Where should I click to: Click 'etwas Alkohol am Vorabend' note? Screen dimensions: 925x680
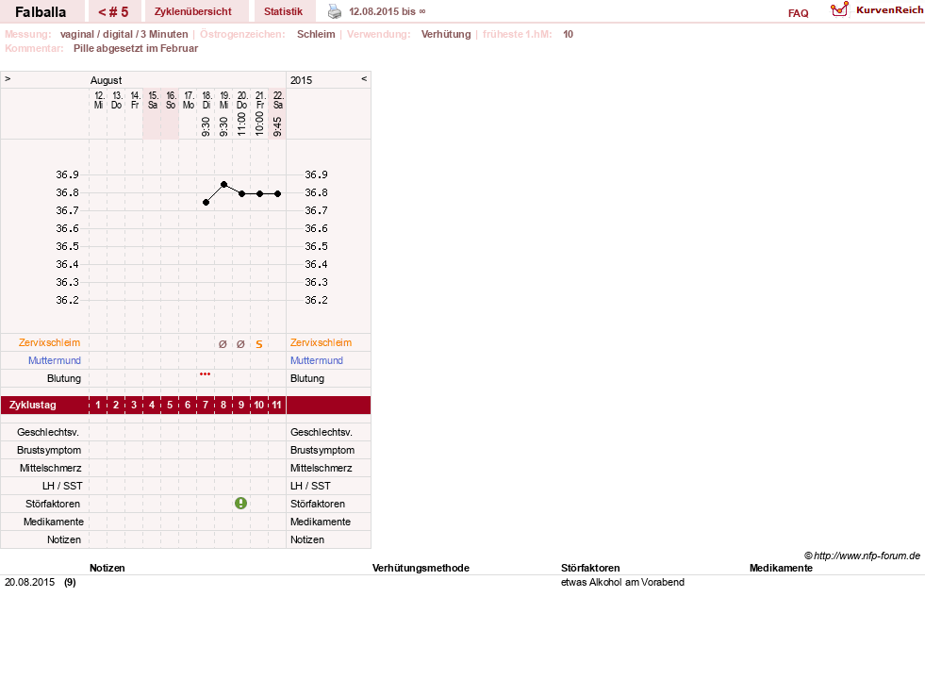click(622, 582)
